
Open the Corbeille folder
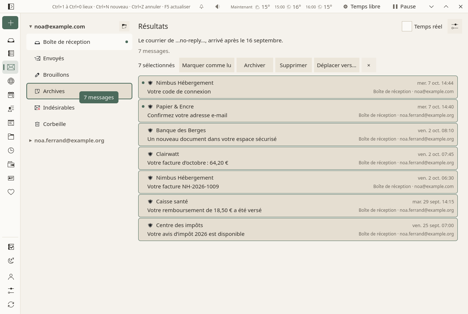tap(79, 124)
